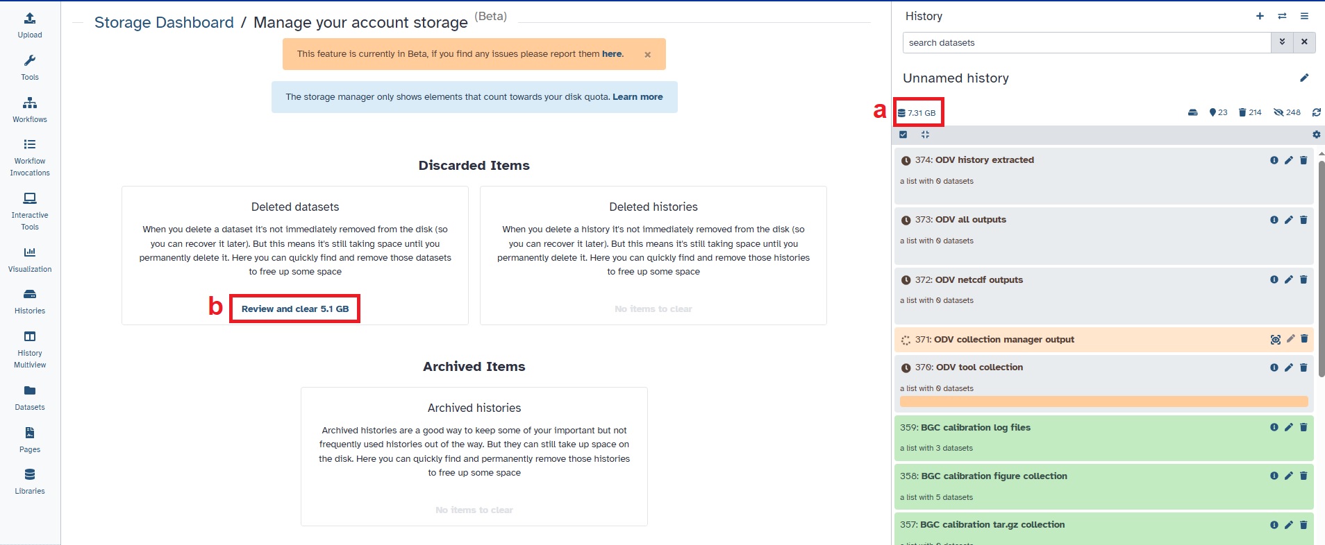The width and height of the screenshot is (1325, 545).
Task: Click Review and clear 5.1 GB
Action: (x=295, y=309)
